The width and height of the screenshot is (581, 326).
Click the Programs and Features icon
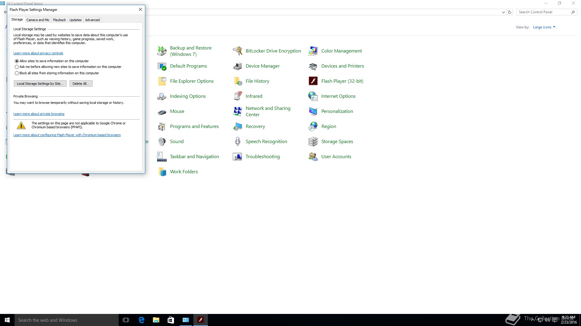click(x=162, y=126)
